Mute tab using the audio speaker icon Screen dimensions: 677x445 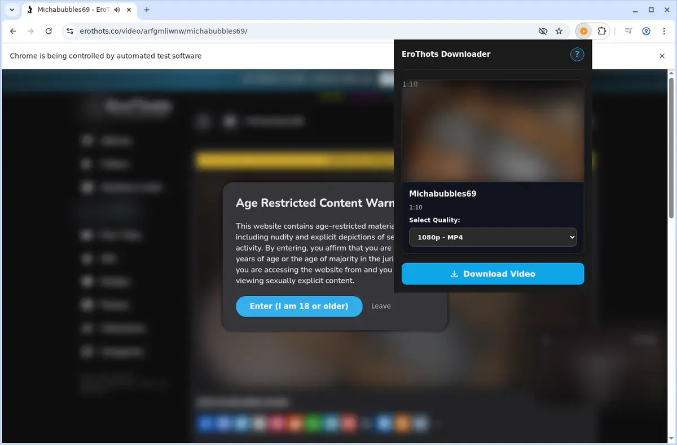pyautogui.click(x=116, y=10)
